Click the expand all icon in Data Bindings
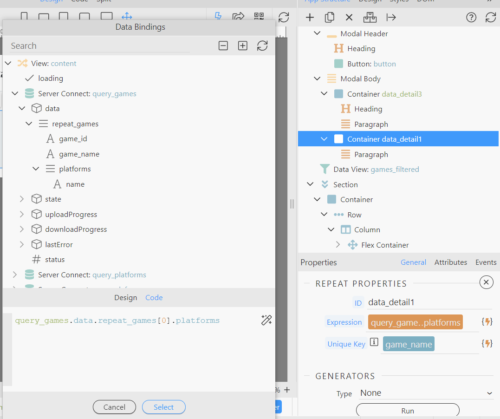Viewport: 500px width, 419px height. pyautogui.click(x=243, y=46)
